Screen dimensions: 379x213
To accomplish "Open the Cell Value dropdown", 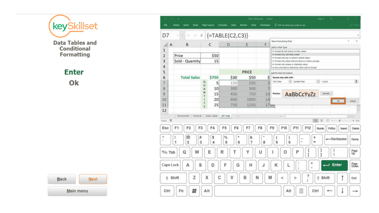I will (x=290, y=82).
